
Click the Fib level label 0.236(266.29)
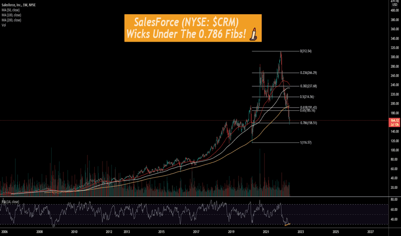click(x=308, y=73)
